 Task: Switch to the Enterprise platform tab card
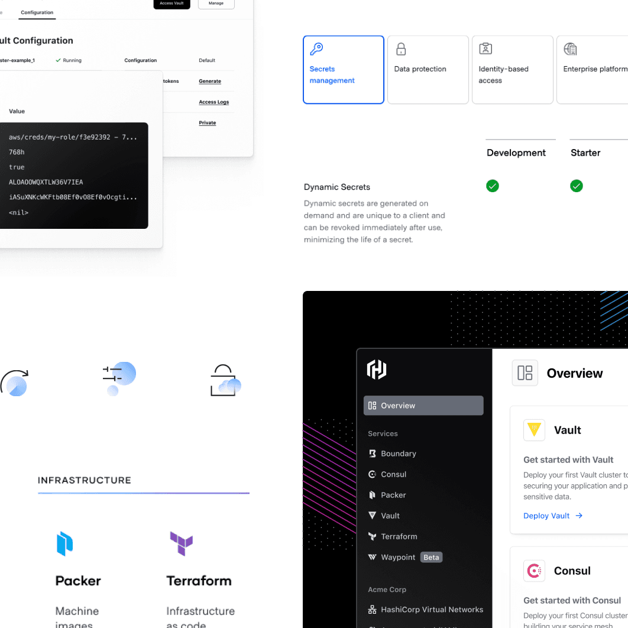click(593, 70)
